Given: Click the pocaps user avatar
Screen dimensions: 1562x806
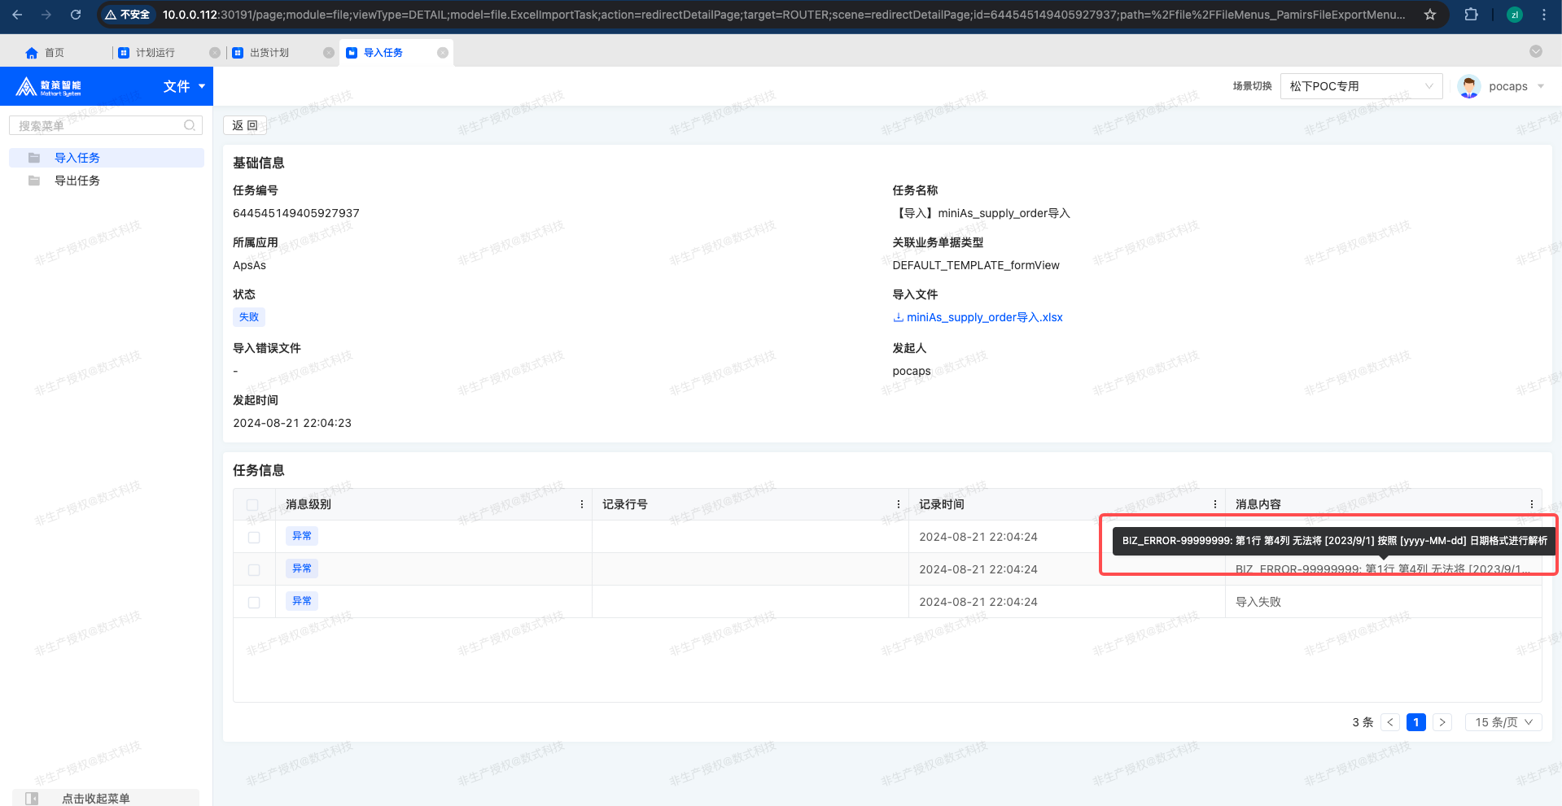Looking at the screenshot, I should click(x=1468, y=86).
